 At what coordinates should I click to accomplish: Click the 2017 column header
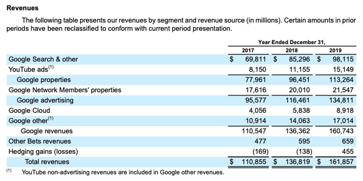248,51
